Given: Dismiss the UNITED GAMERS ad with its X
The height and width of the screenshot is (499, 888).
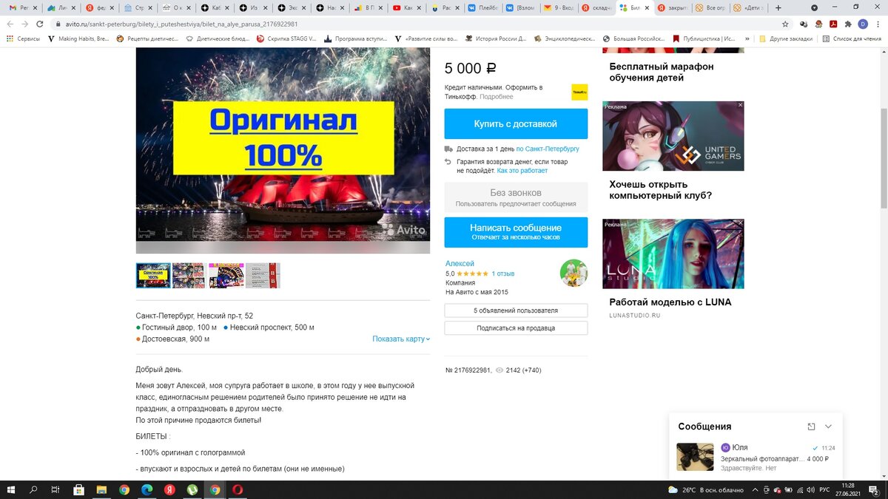Looking at the screenshot, I should [x=739, y=106].
